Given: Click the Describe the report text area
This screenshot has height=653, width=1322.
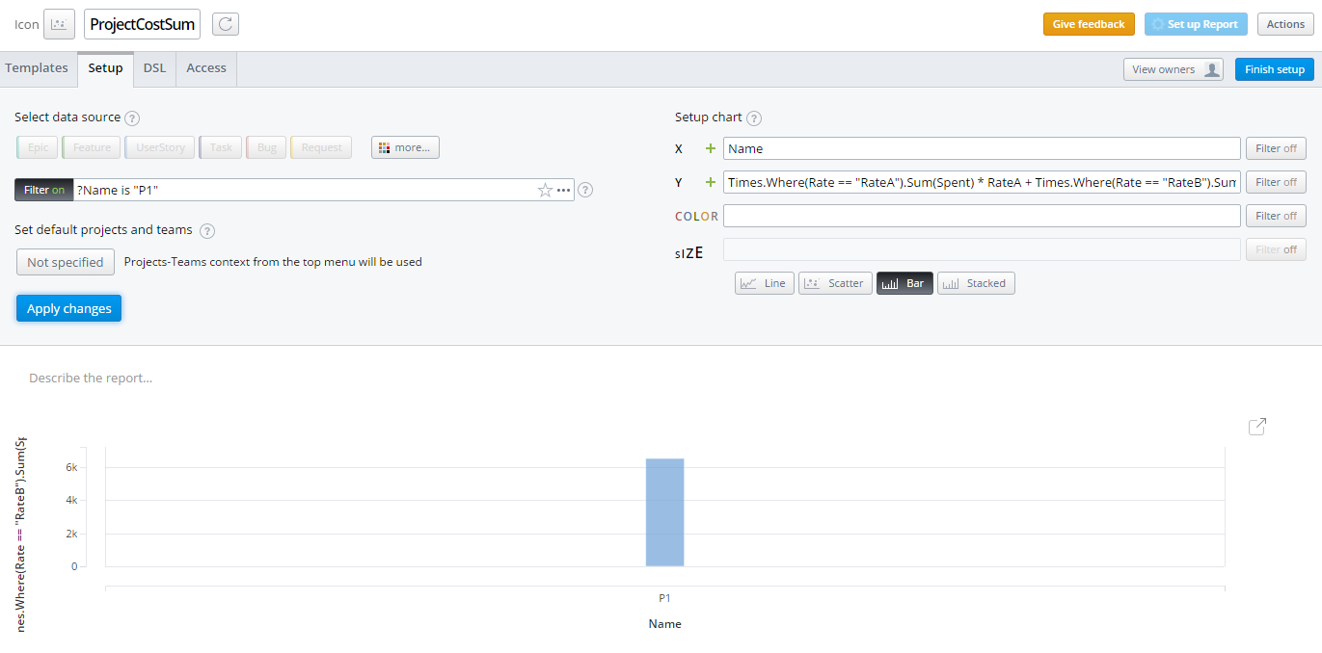Looking at the screenshot, I should (x=91, y=379).
